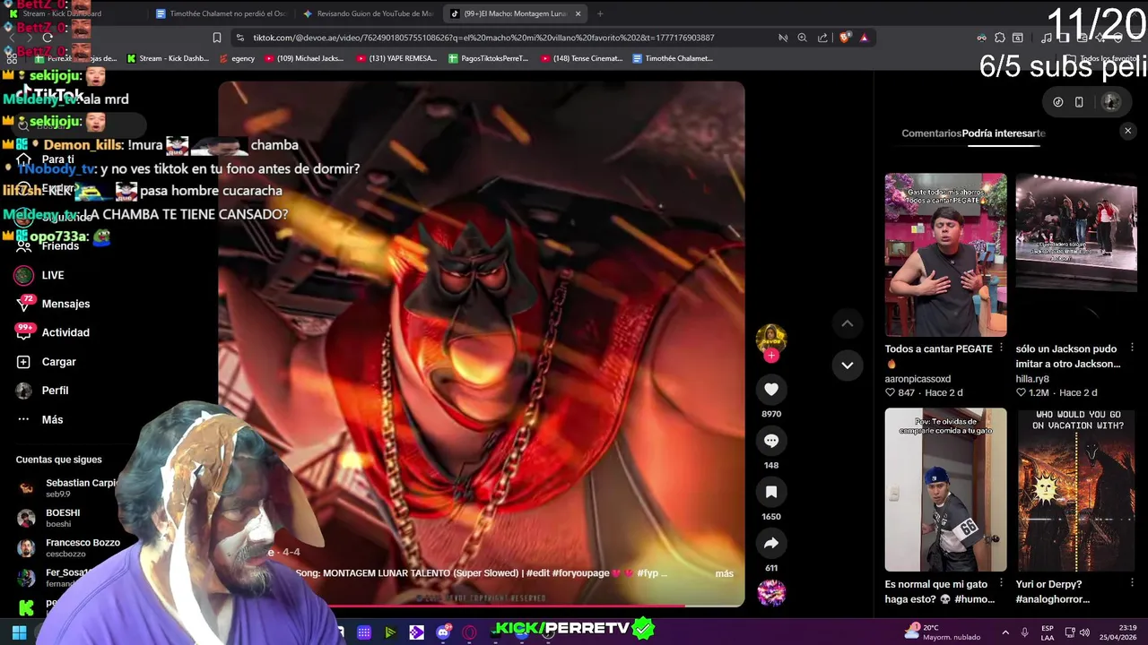Open options for 'Todos a cantar PEGATE' video
1148x645 pixels.
coord(1001,348)
